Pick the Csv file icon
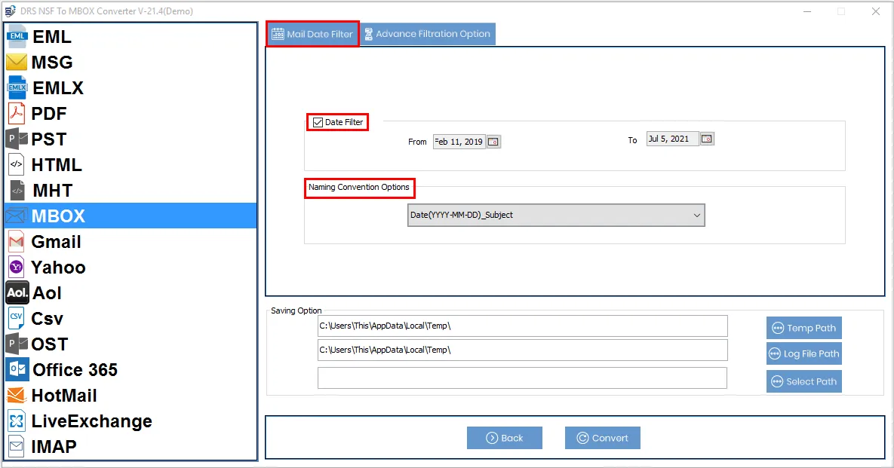This screenshot has height=468, width=894. pos(17,318)
